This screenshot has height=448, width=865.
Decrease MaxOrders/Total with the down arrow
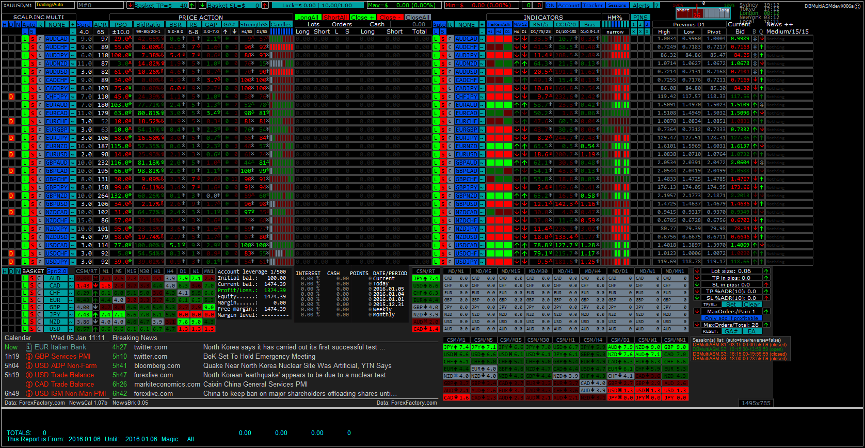[697, 325]
